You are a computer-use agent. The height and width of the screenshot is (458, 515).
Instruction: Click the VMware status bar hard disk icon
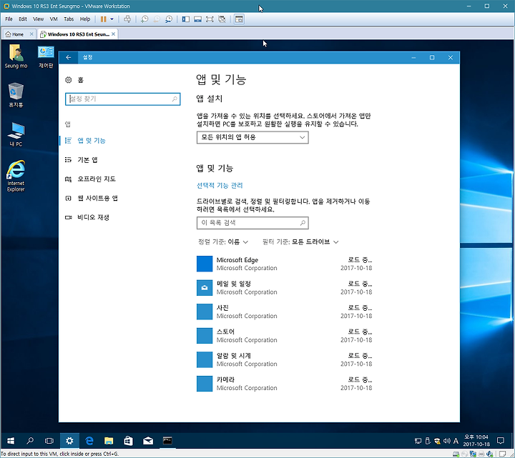456,454
